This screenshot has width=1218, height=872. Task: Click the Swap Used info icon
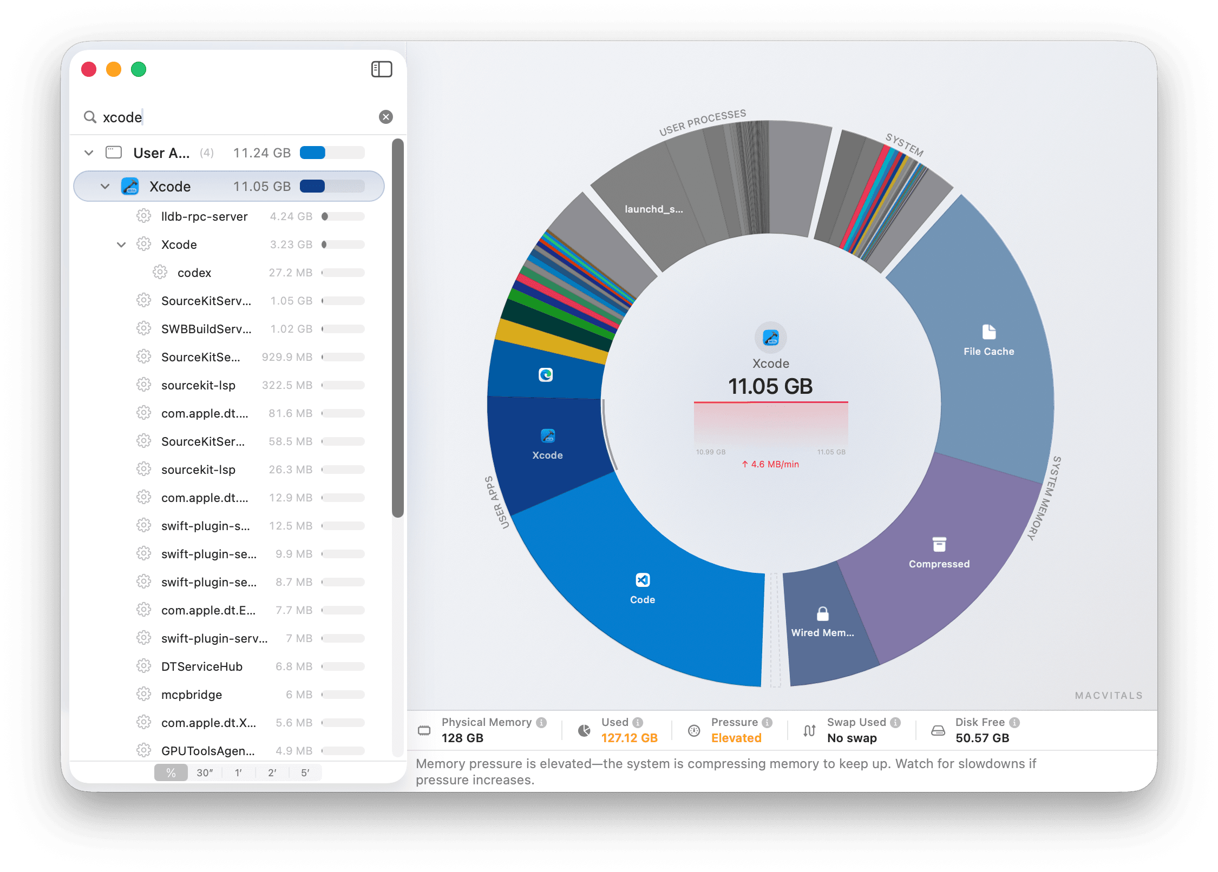click(x=895, y=722)
